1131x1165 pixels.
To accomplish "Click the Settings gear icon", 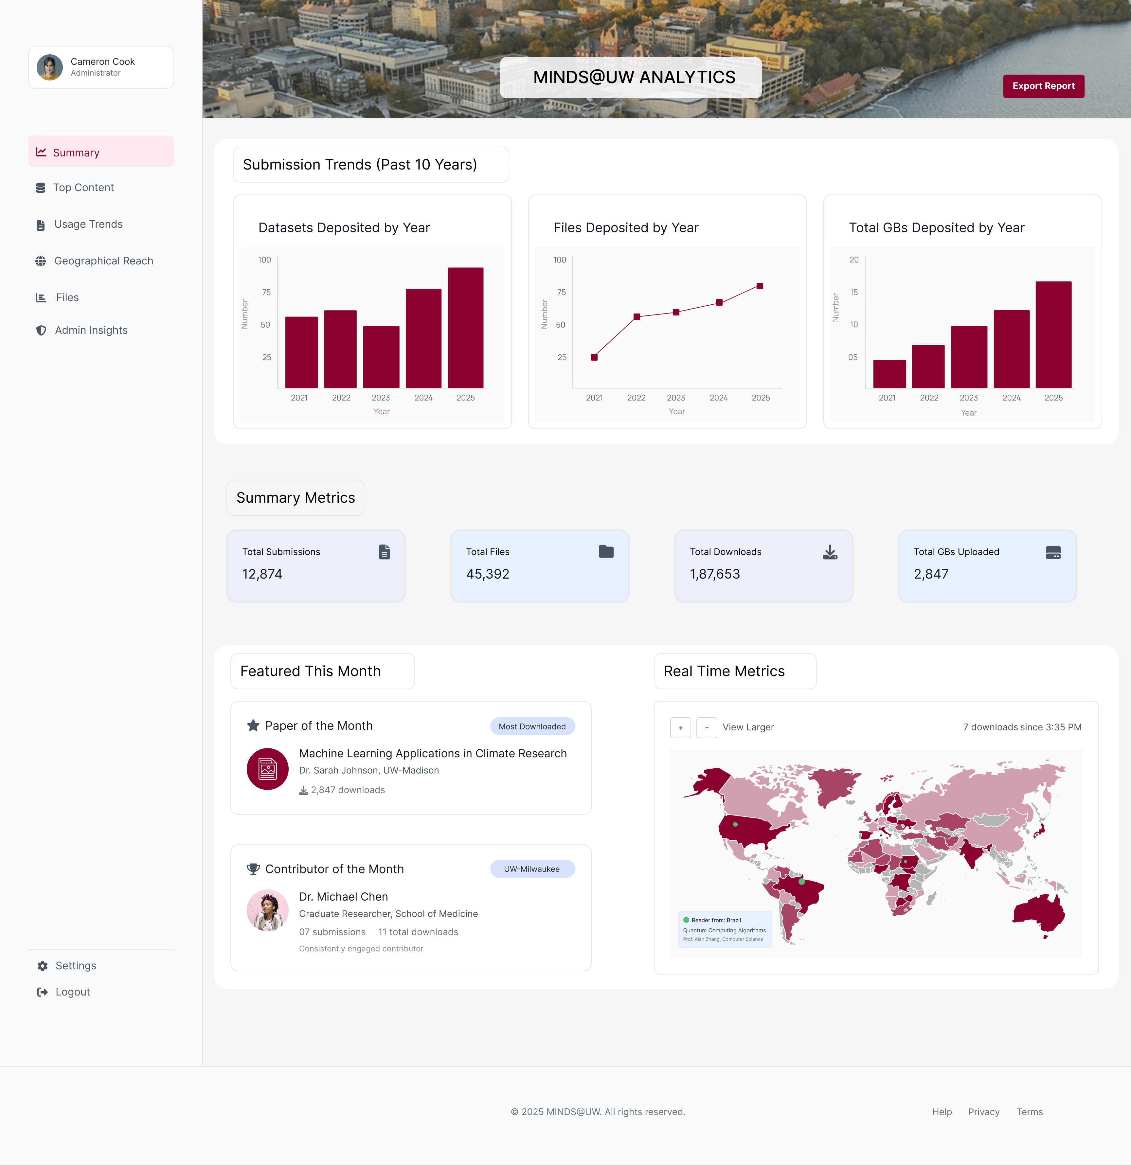I will point(42,966).
